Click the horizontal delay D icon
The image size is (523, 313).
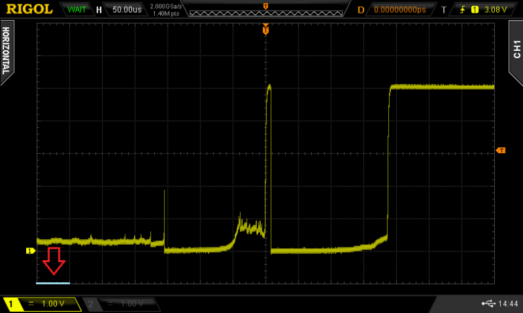tap(361, 10)
